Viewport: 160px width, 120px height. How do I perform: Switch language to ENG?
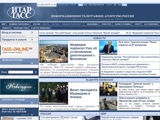pos(85,5)
